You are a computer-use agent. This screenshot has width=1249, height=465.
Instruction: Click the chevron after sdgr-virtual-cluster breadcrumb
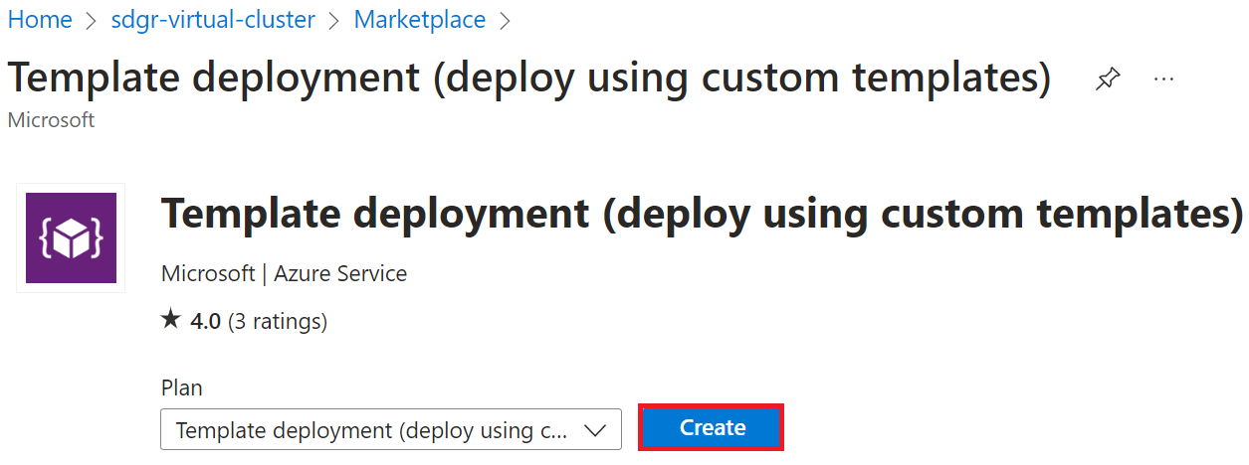[x=334, y=20]
